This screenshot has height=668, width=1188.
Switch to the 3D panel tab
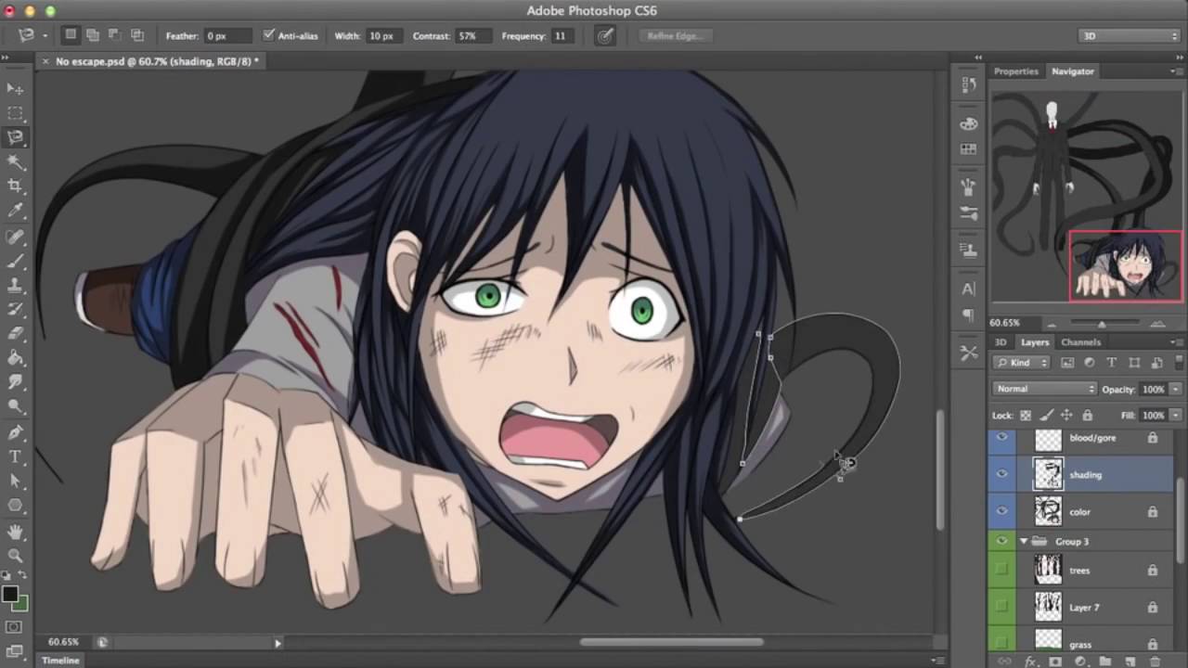1001,342
